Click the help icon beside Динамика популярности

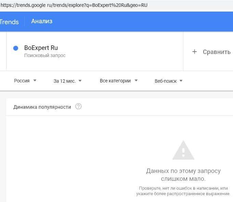[x=78, y=107]
